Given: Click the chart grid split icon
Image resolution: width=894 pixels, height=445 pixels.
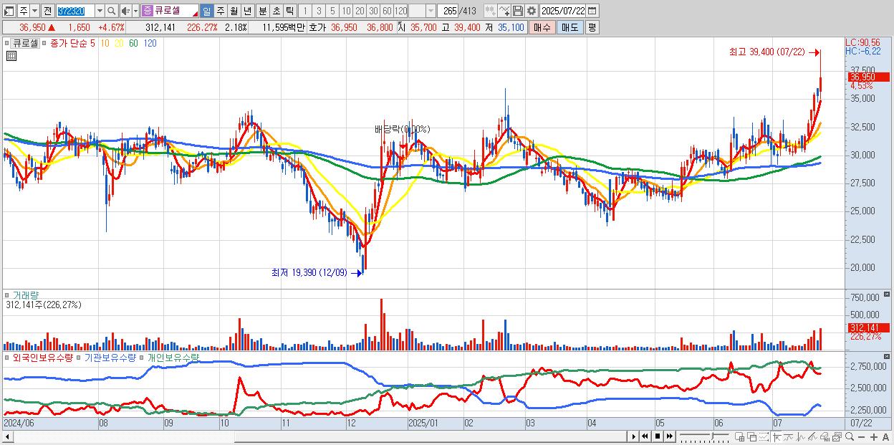Looking at the screenshot, I should 740,436.
